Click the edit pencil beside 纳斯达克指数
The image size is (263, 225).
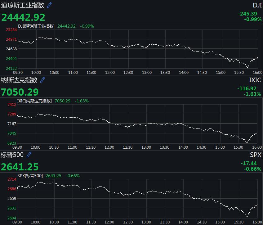(42, 80)
